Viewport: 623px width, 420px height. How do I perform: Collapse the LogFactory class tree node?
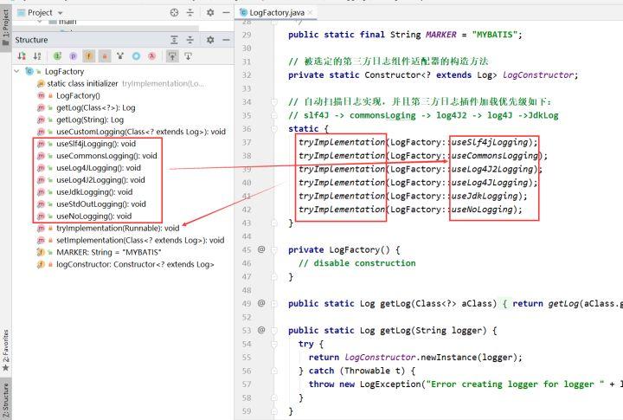click(x=18, y=71)
